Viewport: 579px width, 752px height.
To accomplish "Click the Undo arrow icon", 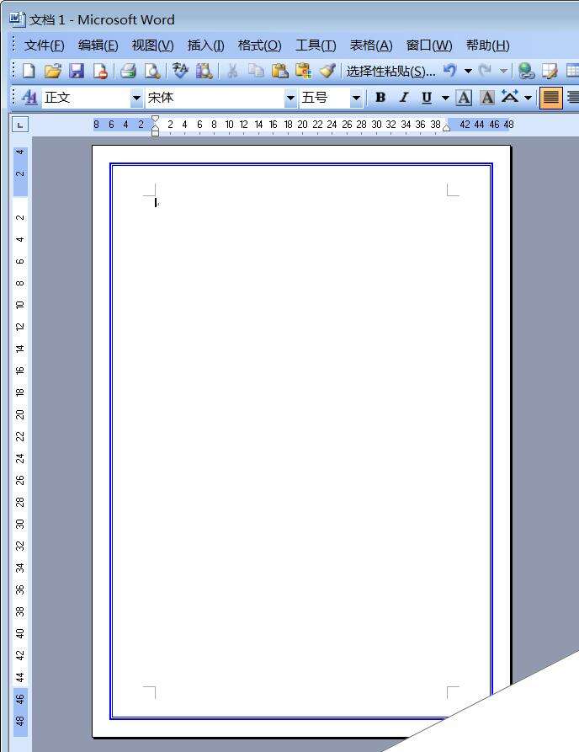I will pyautogui.click(x=449, y=71).
